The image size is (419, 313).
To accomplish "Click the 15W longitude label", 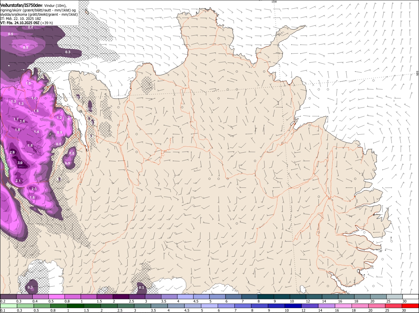I will (x=274, y=2).
